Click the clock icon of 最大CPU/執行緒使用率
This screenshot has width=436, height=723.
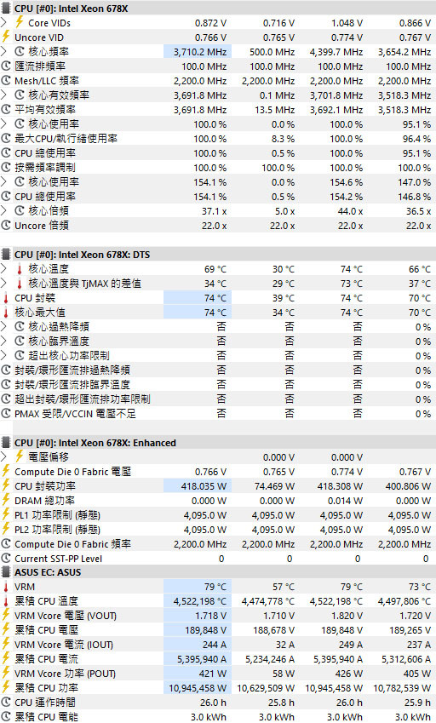(x=6, y=138)
